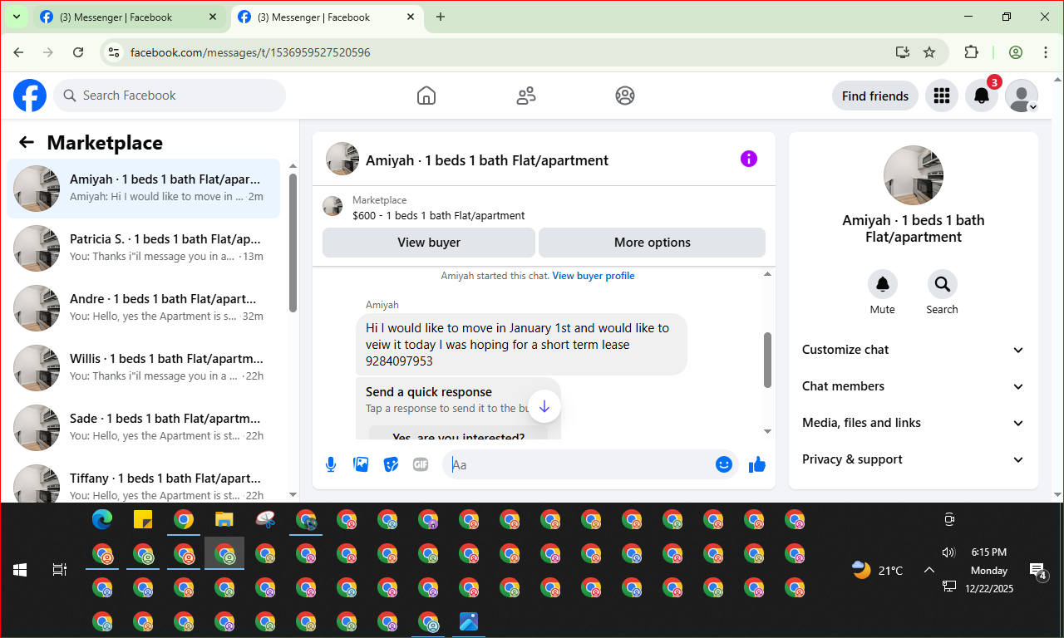1064x638 pixels.
Task: Bookmark this page star icon
Action: [929, 52]
